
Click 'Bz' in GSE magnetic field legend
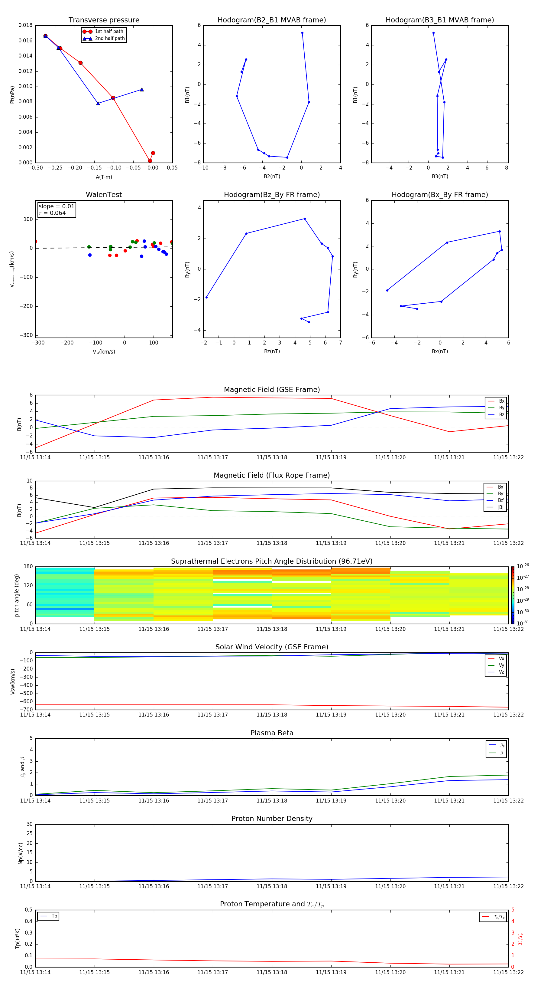pyautogui.click(x=502, y=414)
